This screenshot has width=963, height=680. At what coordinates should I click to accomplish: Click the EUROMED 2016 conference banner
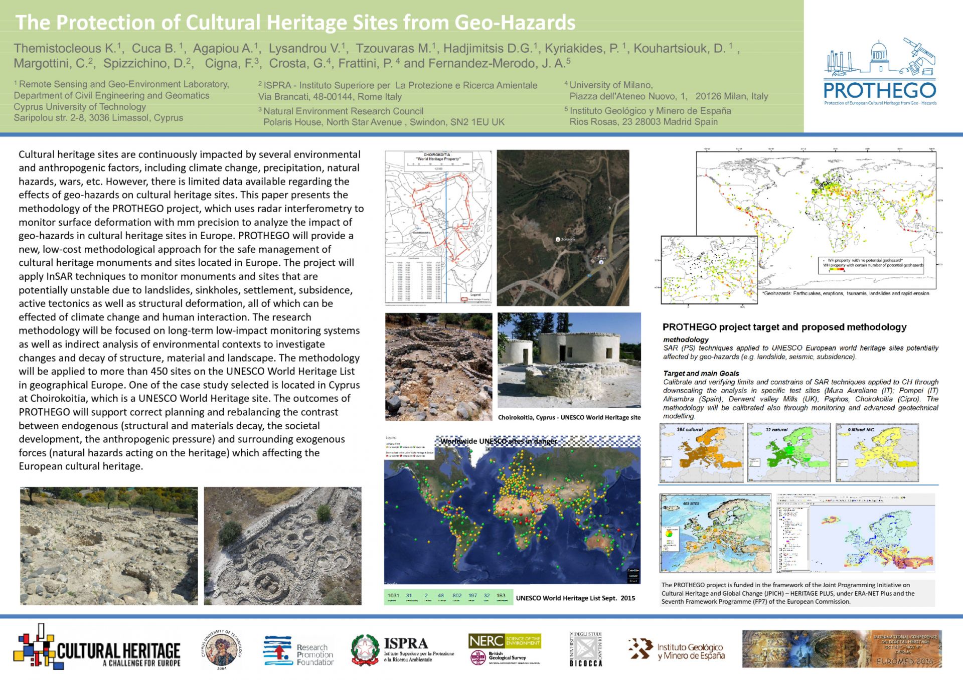pyautogui.click(x=842, y=649)
